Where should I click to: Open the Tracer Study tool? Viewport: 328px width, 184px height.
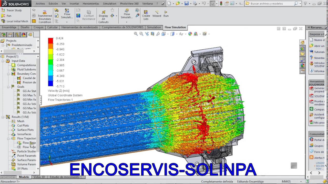click(12, 10)
